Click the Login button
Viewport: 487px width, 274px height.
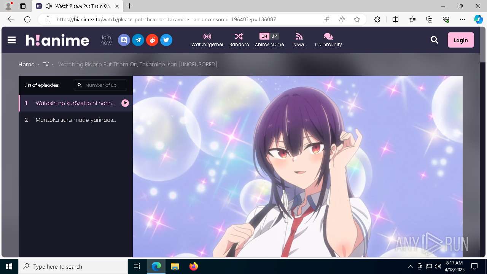pyautogui.click(x=461, y=40)
